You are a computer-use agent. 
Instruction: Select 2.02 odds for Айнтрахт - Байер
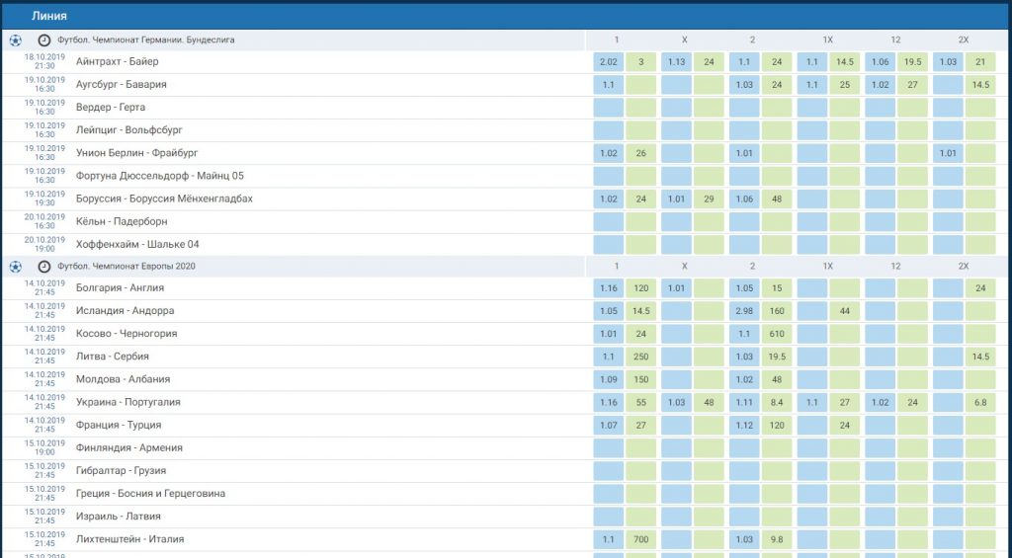[x=609, y=62]
